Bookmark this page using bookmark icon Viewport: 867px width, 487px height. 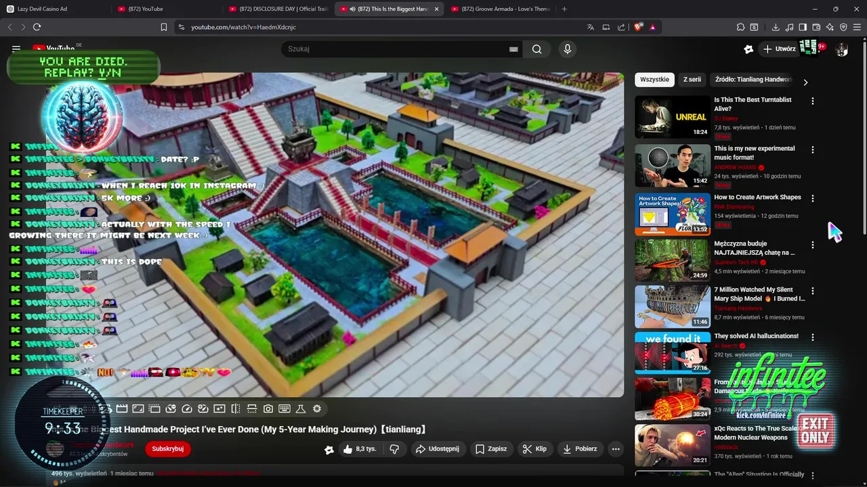pyautogui.click(x=163, y=27)
